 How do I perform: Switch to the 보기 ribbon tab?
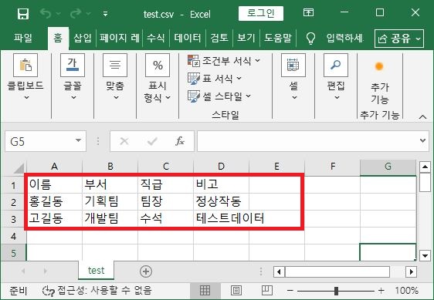click(246, 38)
